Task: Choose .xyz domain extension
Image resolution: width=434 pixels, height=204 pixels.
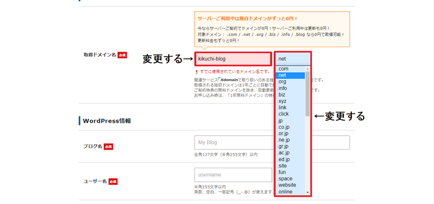Action: [x=290, y=101]
